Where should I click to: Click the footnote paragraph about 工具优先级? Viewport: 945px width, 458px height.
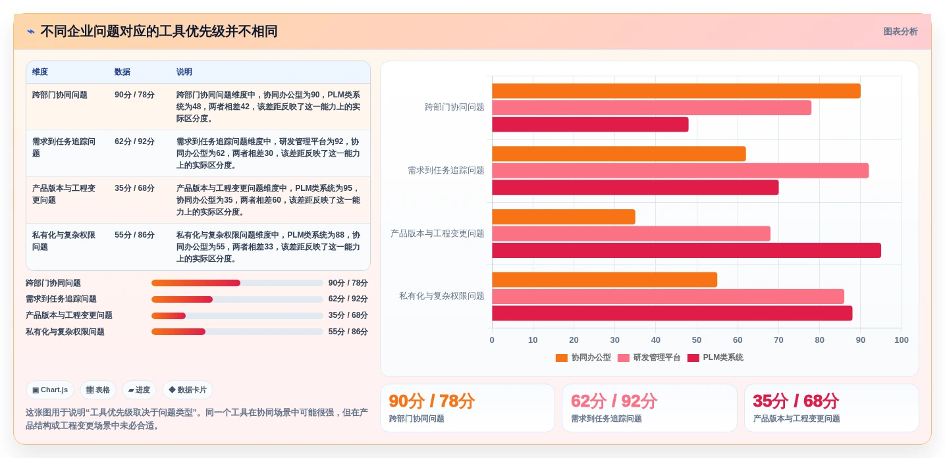[x=196, y=419]
